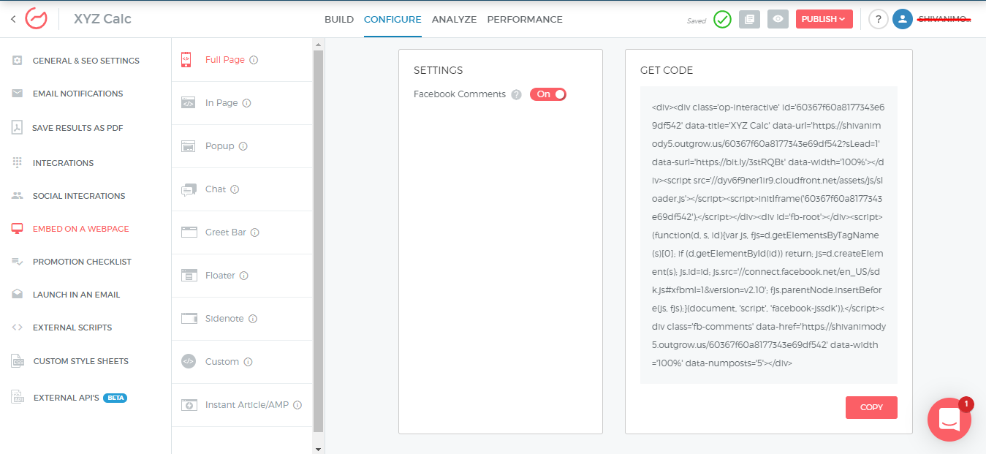Viewport: 986px width, 454px height.
Task: Open General & SEO Settings
Action: click(86, 61)
